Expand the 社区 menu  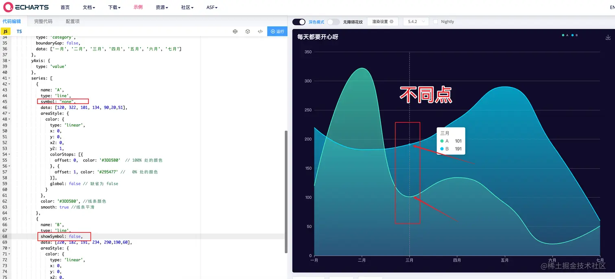(188, 7)
